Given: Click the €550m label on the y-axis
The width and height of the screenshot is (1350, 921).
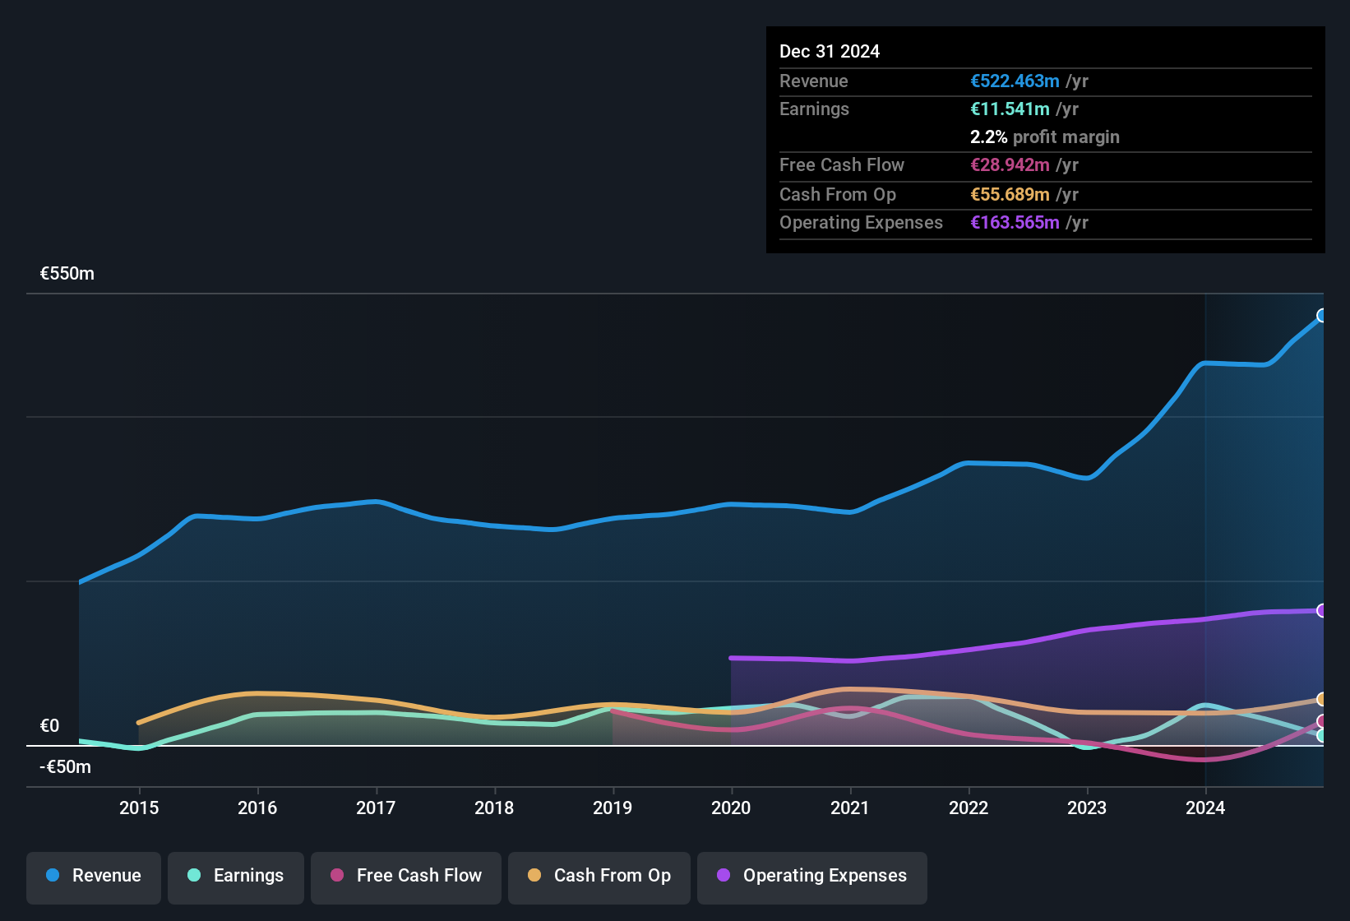Looking at the screenshot, I should [66, 273].
